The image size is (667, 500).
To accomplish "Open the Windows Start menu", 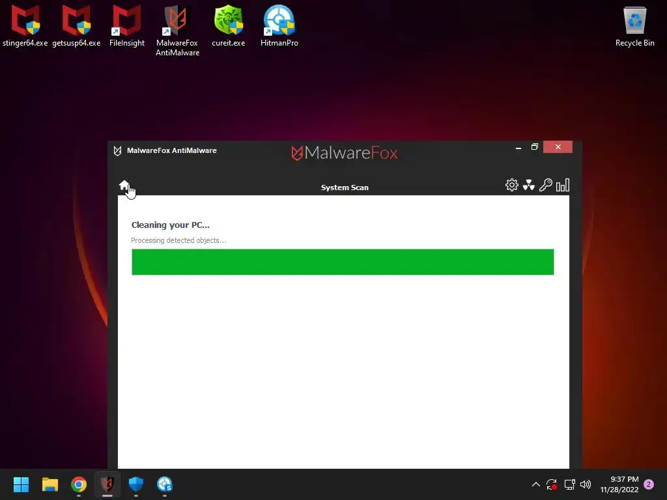I will [x=21, y=484].
